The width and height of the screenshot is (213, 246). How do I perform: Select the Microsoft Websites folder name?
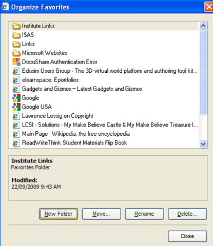tap(45, 53)
